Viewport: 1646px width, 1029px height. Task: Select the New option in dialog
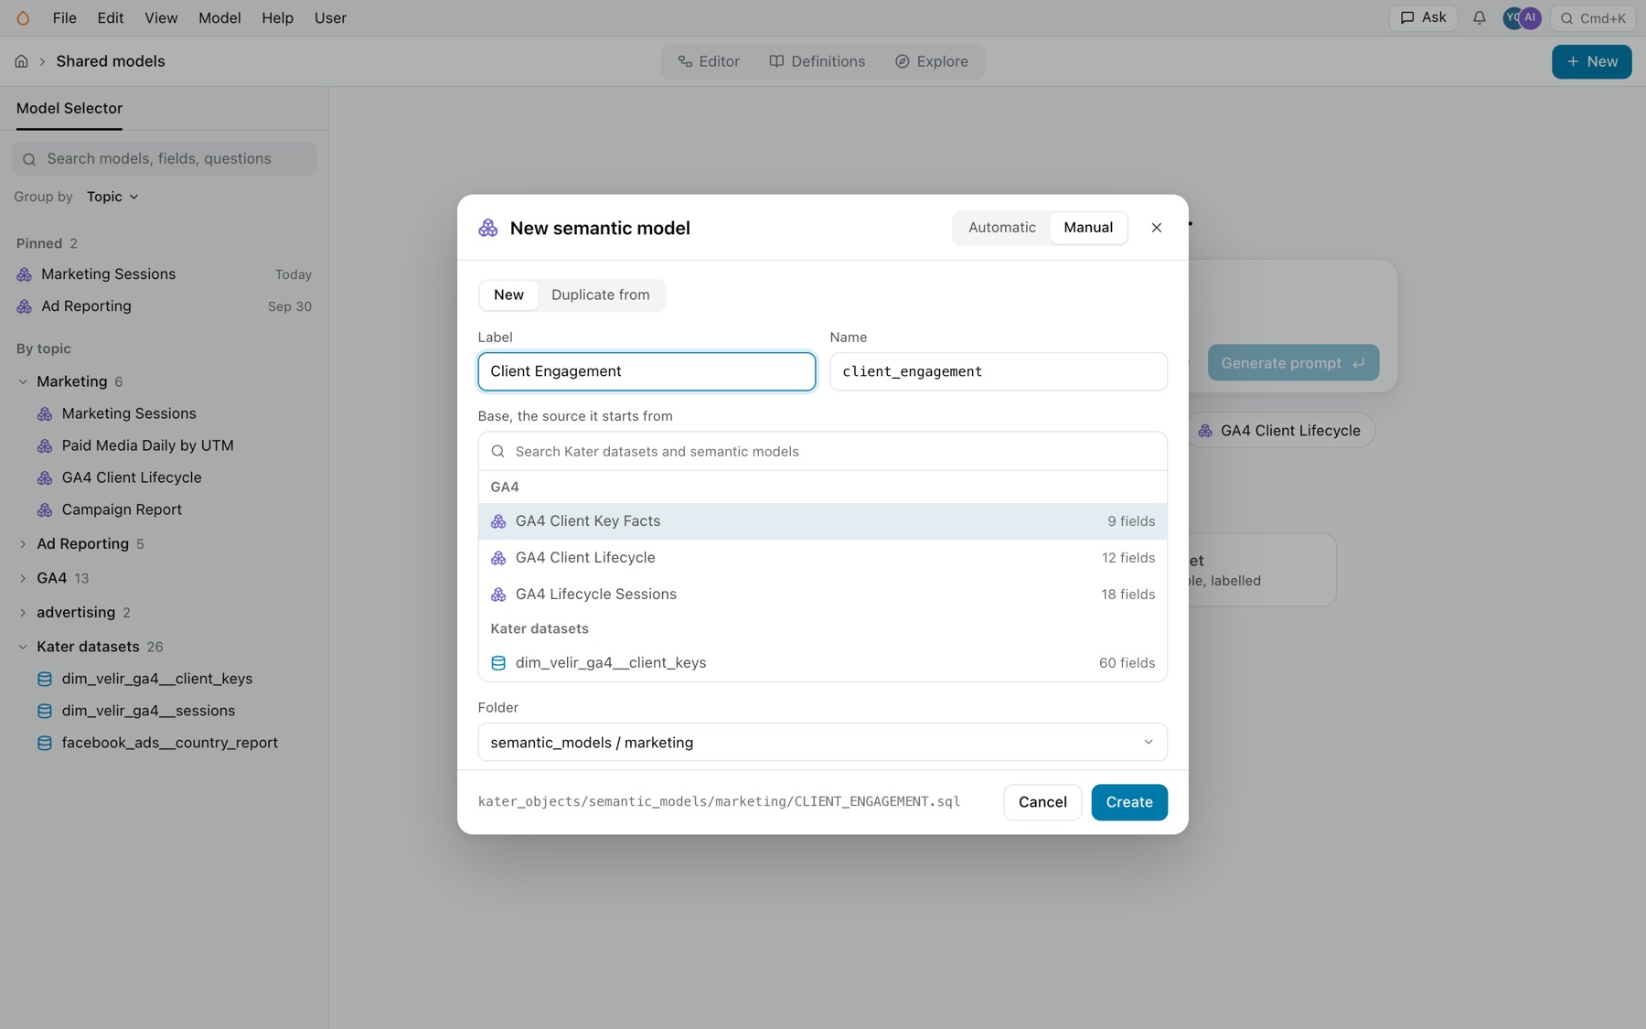(508, 295)
